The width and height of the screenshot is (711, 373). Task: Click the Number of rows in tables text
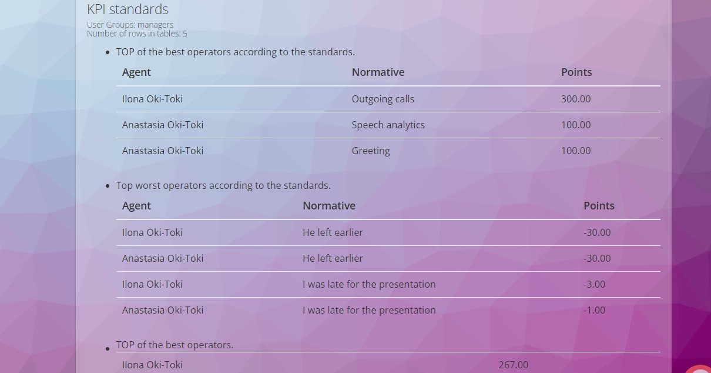137,34
